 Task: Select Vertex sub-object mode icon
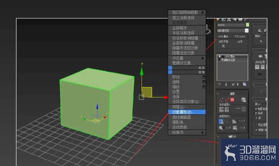221,100
